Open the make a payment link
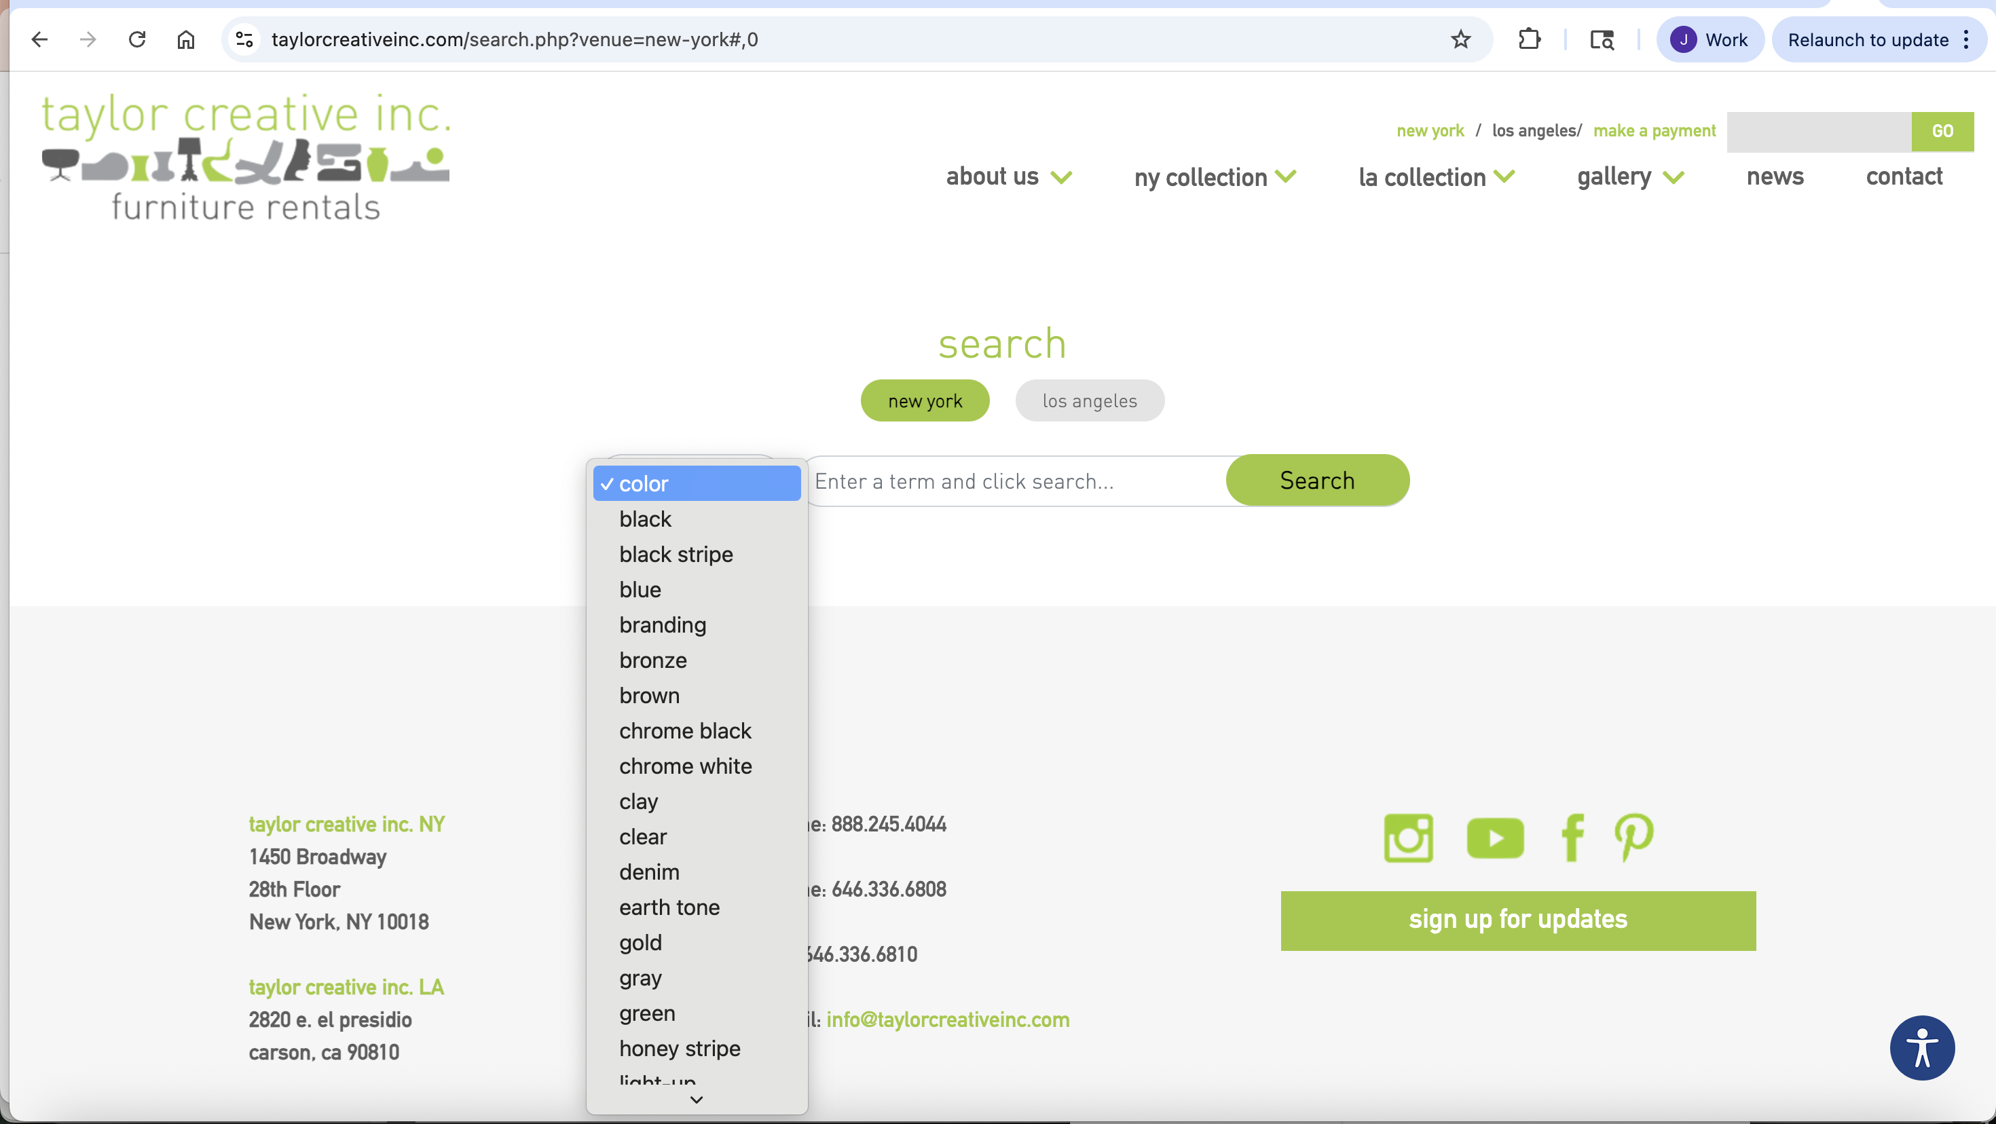The width and height of the screenshot is (1996, 1124). point(1655,131)
